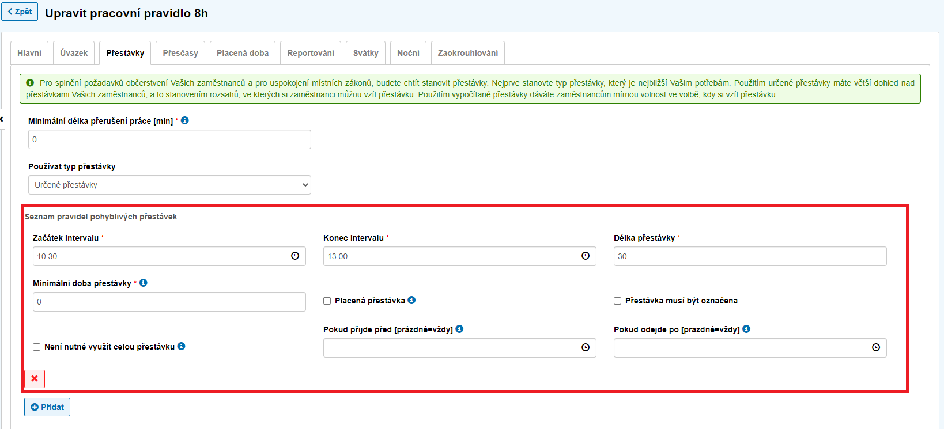Switch to the Přesčasy tab
944x429 pixels.
coord(180,53)
